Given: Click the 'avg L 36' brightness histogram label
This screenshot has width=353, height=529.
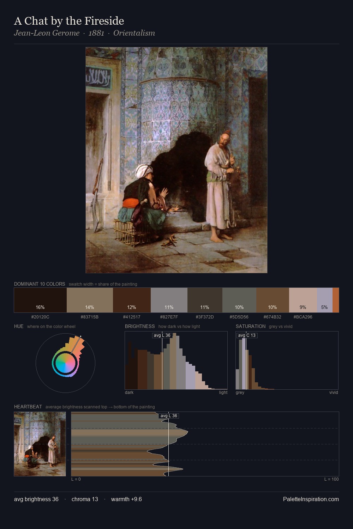Looking at the screenshot, I should pyautogui.click(x=162, y=335).
